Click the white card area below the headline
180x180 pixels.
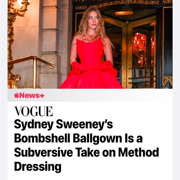pos(90,176)
